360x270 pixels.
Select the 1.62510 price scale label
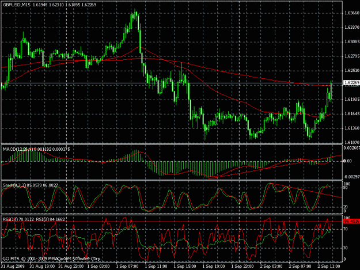[352, 70]
